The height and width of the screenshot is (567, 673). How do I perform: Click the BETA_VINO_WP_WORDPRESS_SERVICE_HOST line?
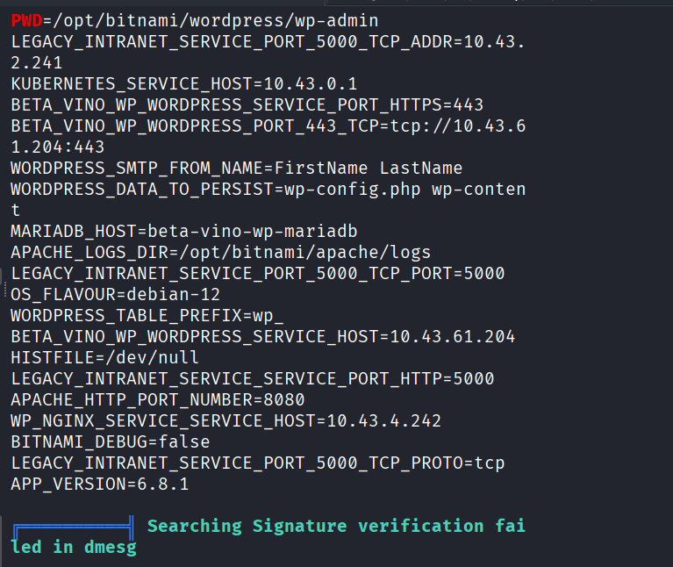click(x=263, y=337)
